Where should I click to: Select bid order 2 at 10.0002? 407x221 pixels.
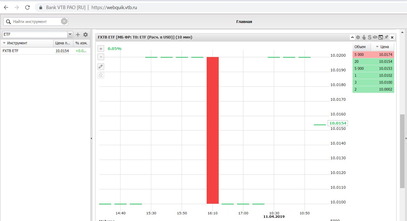373,89
